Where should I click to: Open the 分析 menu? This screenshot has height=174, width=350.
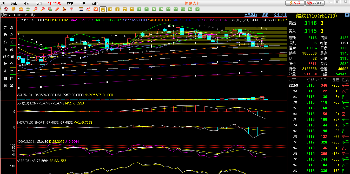(x=27, y=3)
